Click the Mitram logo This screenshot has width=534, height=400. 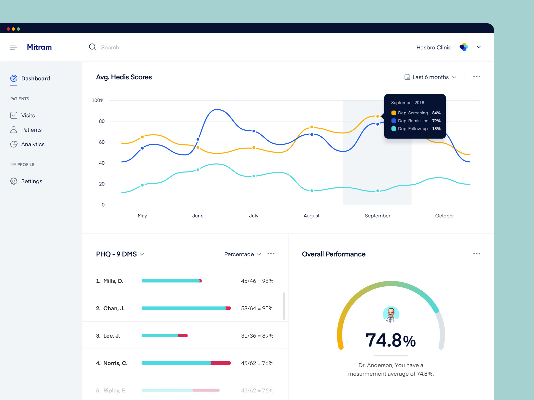point(39,47)
